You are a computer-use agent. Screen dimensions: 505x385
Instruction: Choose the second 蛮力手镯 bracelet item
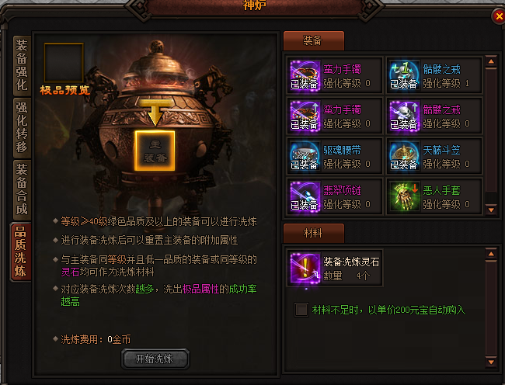335,116
